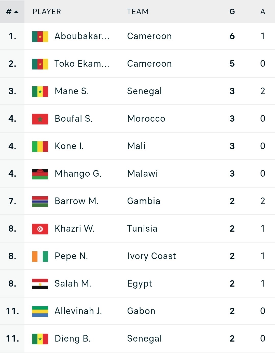
Task: Click the Egypt flag next to Salah M.
Action: [40, 284]
